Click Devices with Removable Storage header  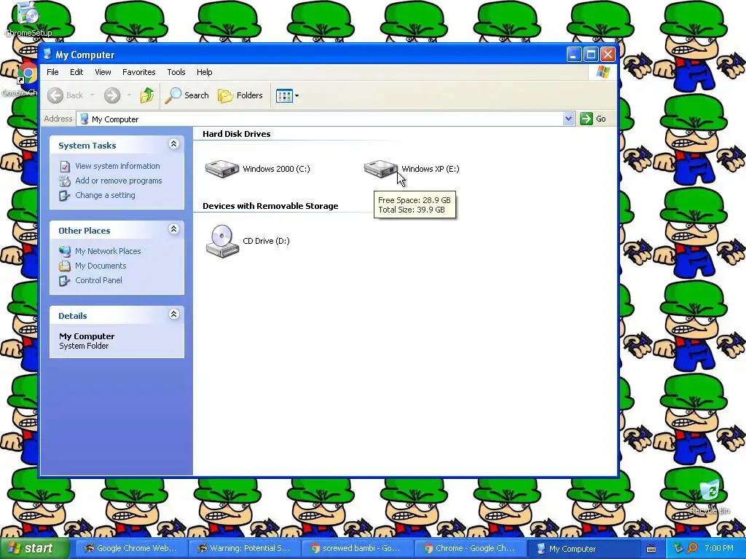click(270, 206)
